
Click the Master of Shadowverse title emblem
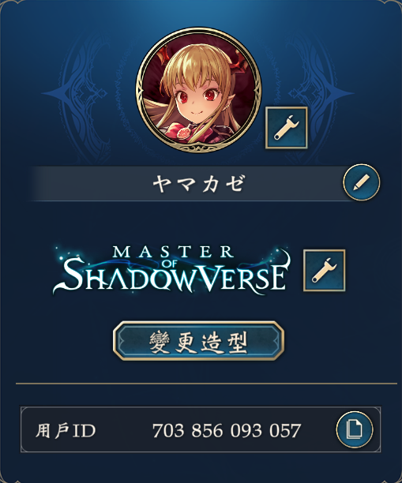coord(172,270)
